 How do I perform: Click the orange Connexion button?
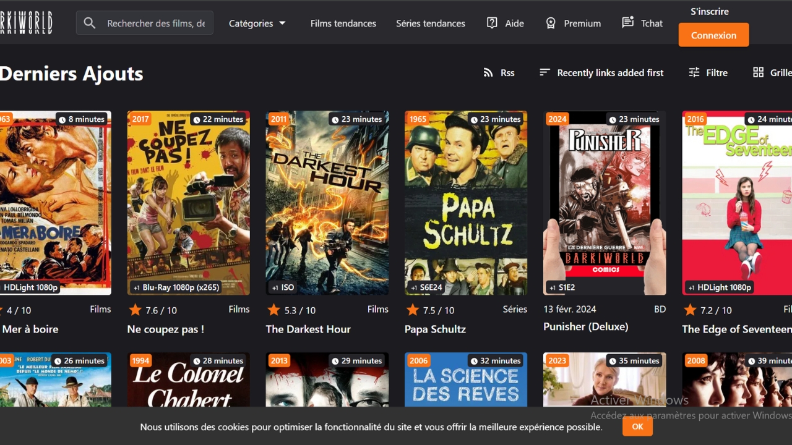tap(713, 35)
